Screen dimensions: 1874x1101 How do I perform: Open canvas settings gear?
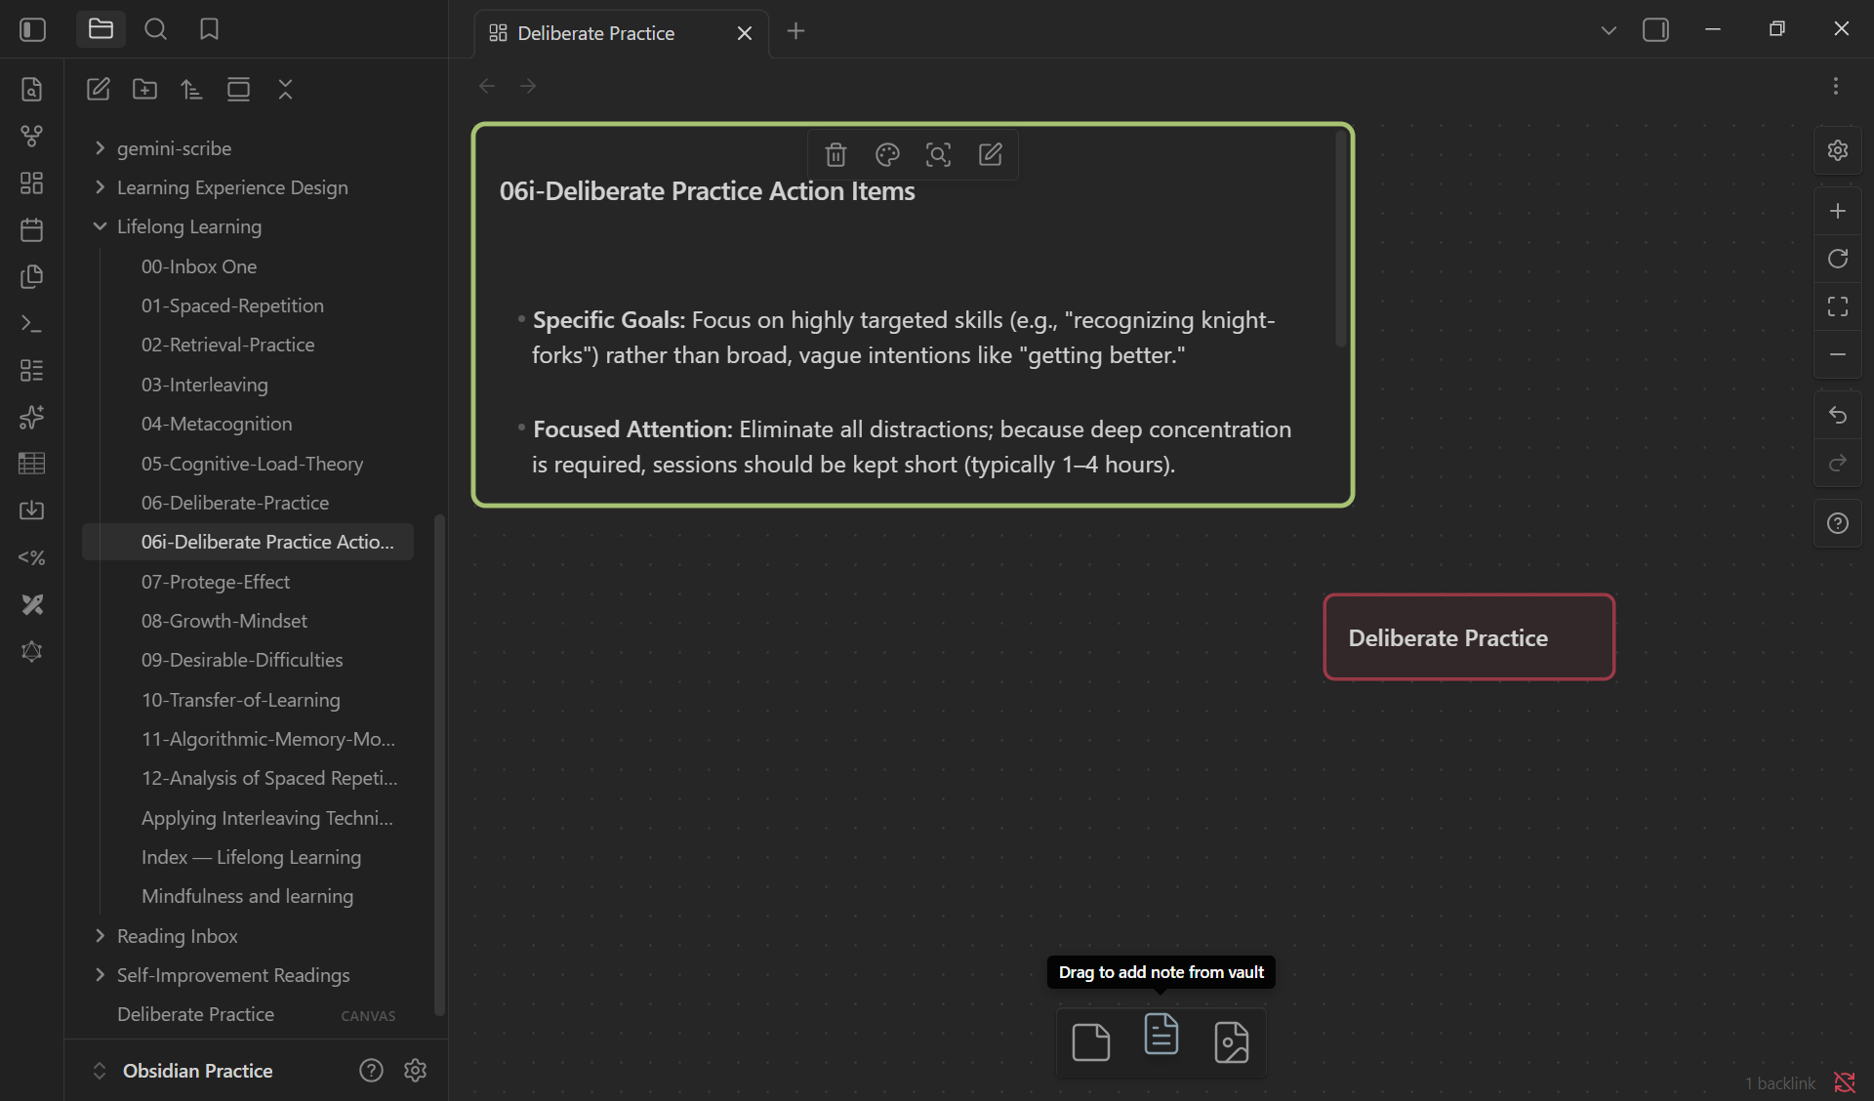pos(1838,150)
